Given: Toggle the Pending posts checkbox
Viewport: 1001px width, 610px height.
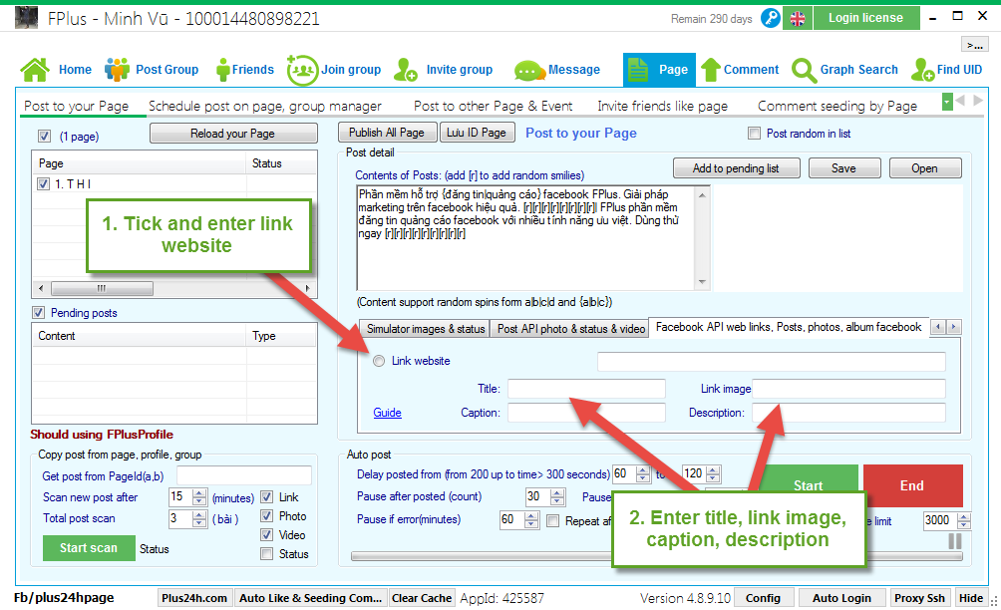Looking at the screenshot, I should click(x=38, y=313).
